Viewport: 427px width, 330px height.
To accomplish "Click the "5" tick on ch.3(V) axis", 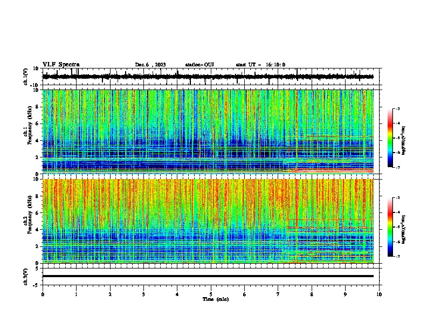I will pos(38,269).
